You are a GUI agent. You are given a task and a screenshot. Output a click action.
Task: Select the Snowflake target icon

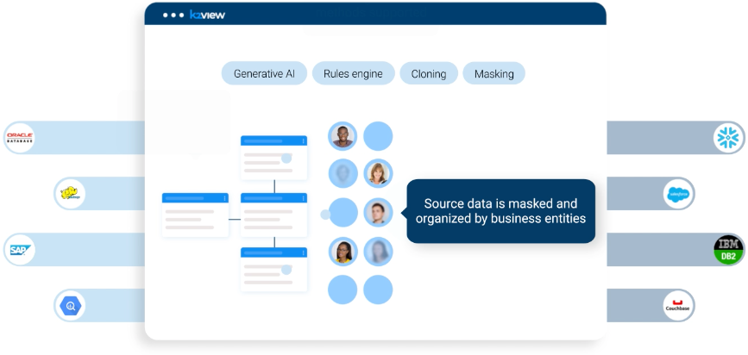coord(729,137)
